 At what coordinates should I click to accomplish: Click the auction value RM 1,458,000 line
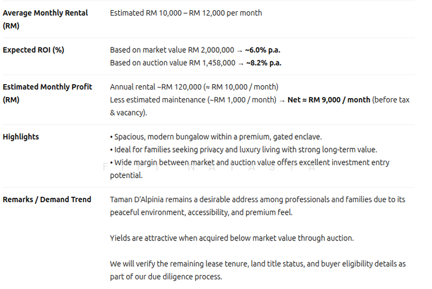[x=173, y=63]
